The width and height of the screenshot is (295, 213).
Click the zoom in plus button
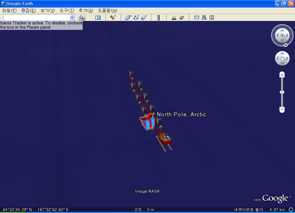tap(282, 75)
